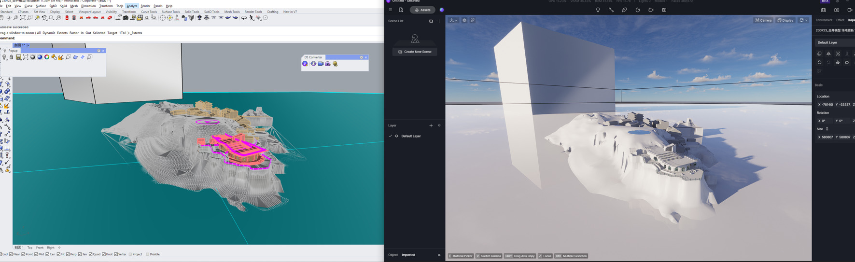Click the Location X input field
This screenshot has height=262, width=855.
[x=826, y=105]
